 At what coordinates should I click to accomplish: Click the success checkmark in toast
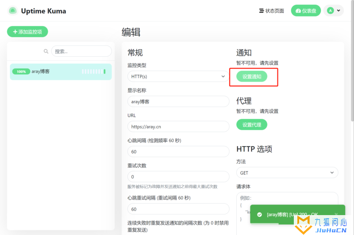pos(259,215)
